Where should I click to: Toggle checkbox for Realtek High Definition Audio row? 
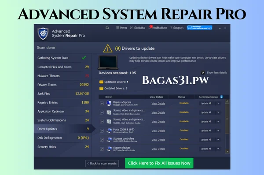click(x=102, y=112)
